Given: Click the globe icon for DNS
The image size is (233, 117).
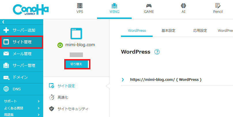Looking at the screenshot, I should 6,89.
